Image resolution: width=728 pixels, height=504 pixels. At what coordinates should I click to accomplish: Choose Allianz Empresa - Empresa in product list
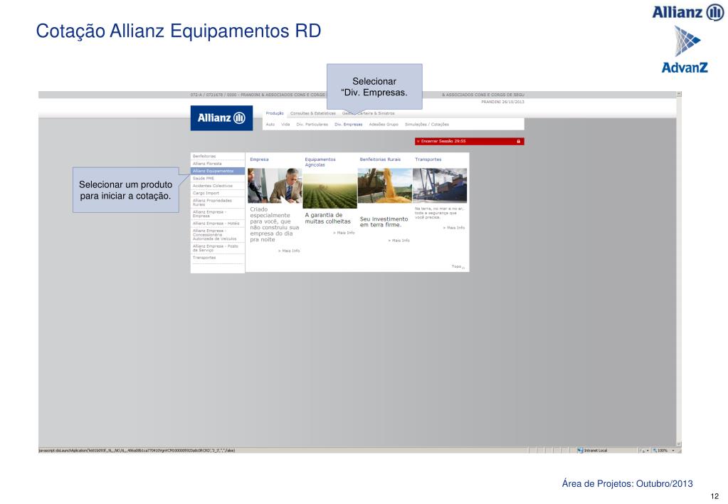click(218, 214)
